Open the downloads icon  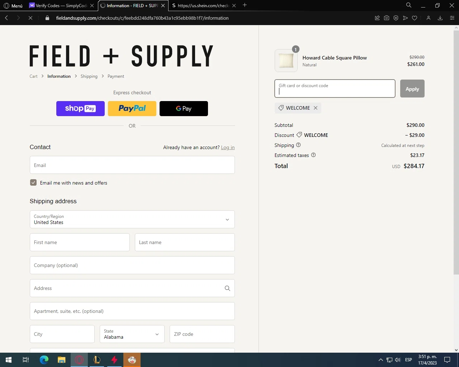point(440,18)
